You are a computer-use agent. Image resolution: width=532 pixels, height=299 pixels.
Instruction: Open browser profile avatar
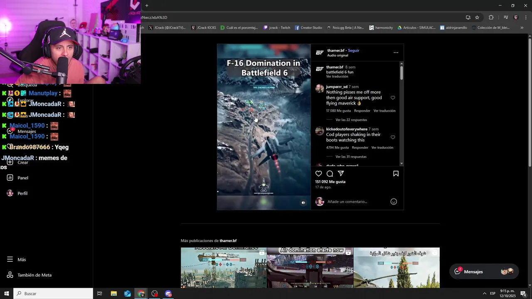tap(516, 17)
